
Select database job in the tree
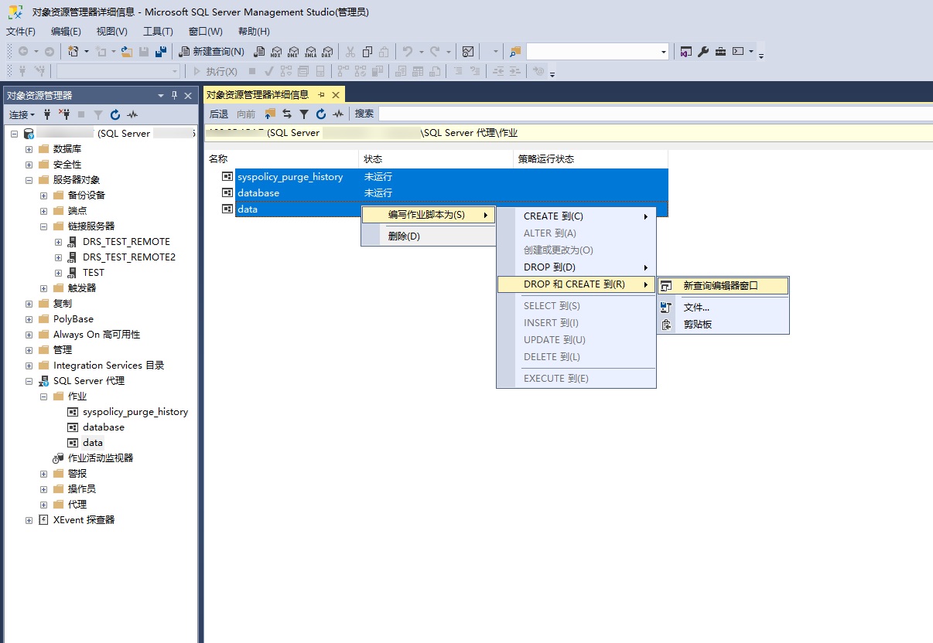104,427
